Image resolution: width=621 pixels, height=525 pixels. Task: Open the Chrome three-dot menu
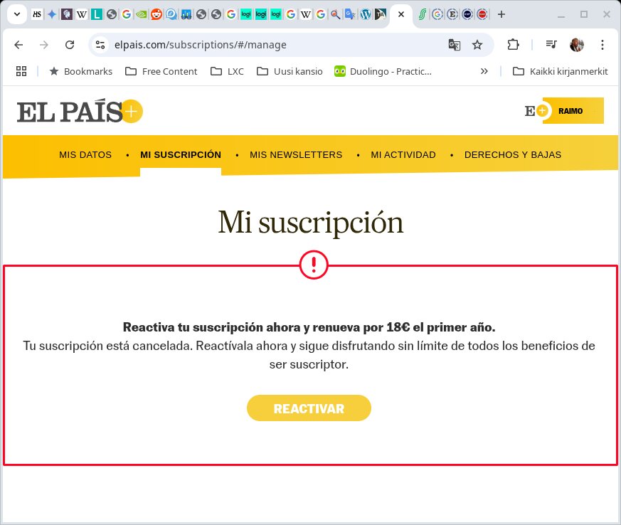click(x=603, y=45)
